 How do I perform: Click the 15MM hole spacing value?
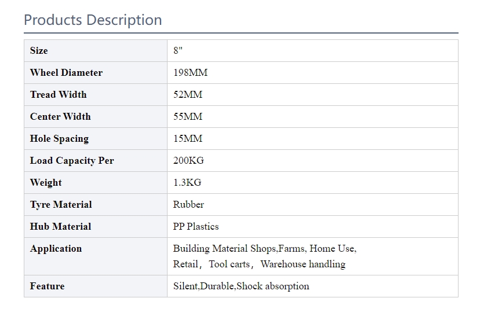click(x=188, y=138)
